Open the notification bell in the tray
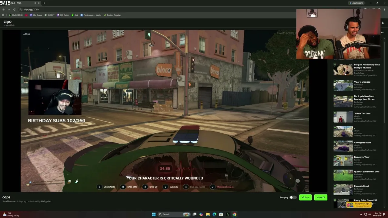The height and width of the screenshot is (218, 388). [x=384, y=214]
